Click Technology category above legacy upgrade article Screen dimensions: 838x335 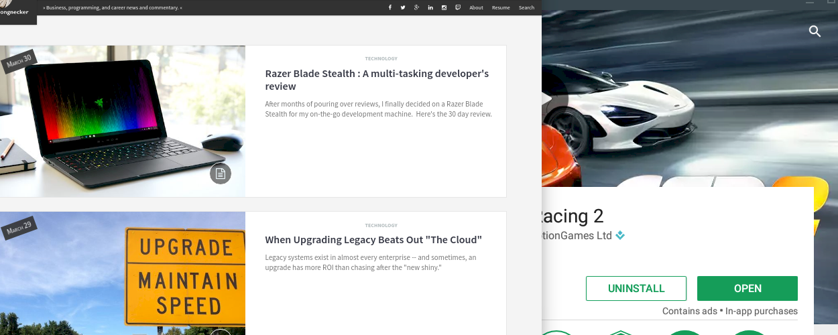[x=381, y=225]
